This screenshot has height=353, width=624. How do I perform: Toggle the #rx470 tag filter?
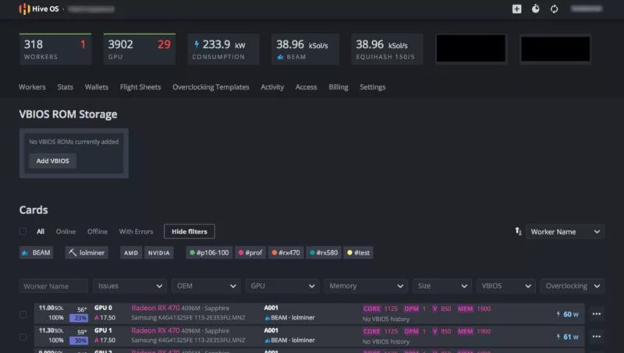285,252
